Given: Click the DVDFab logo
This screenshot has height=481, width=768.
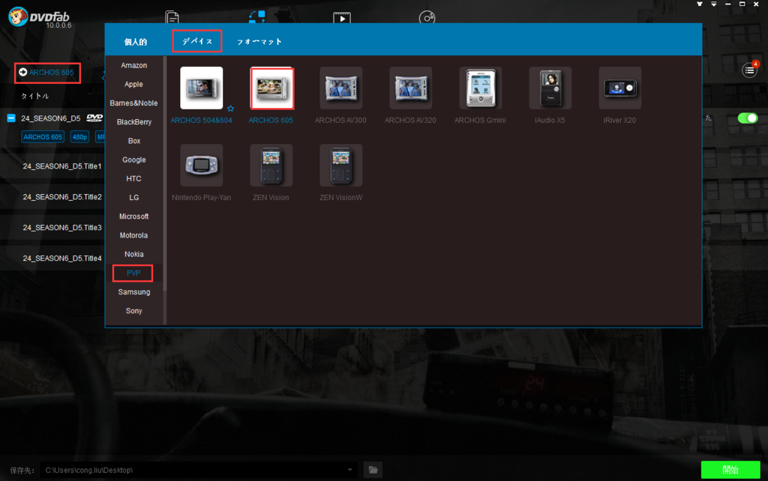Looking at the screenshot, I should 39,17.
